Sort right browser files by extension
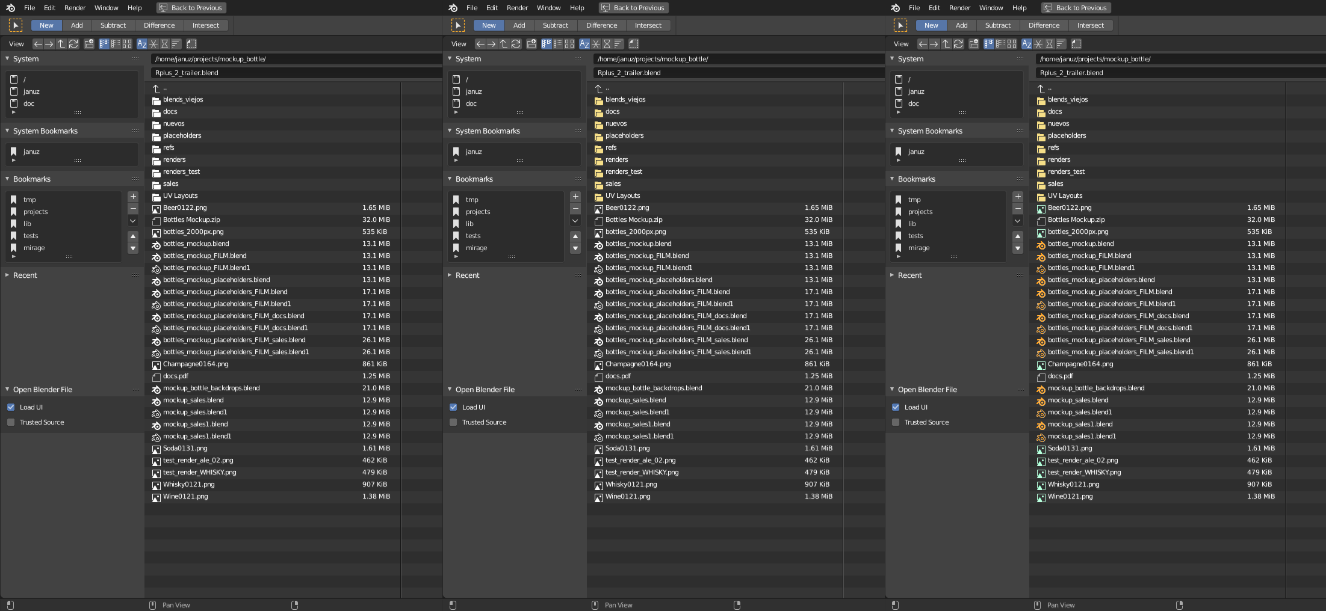 click(x=1038, y=44)
